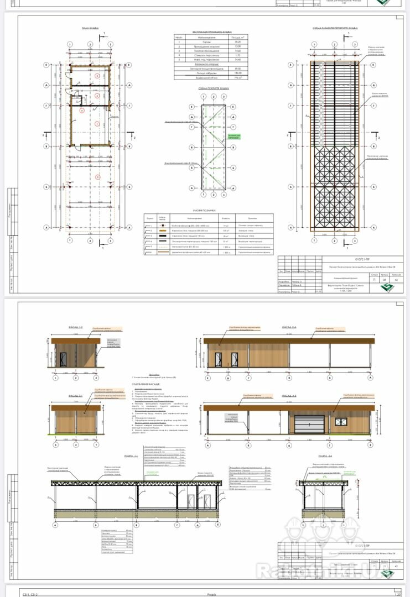Select '010721-ПР' code in first sheet title block
This screenshot has height=597, width=410.
(x=362, y=259)
